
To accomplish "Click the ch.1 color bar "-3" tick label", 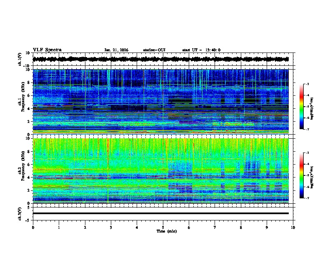I will click(307, 84).
